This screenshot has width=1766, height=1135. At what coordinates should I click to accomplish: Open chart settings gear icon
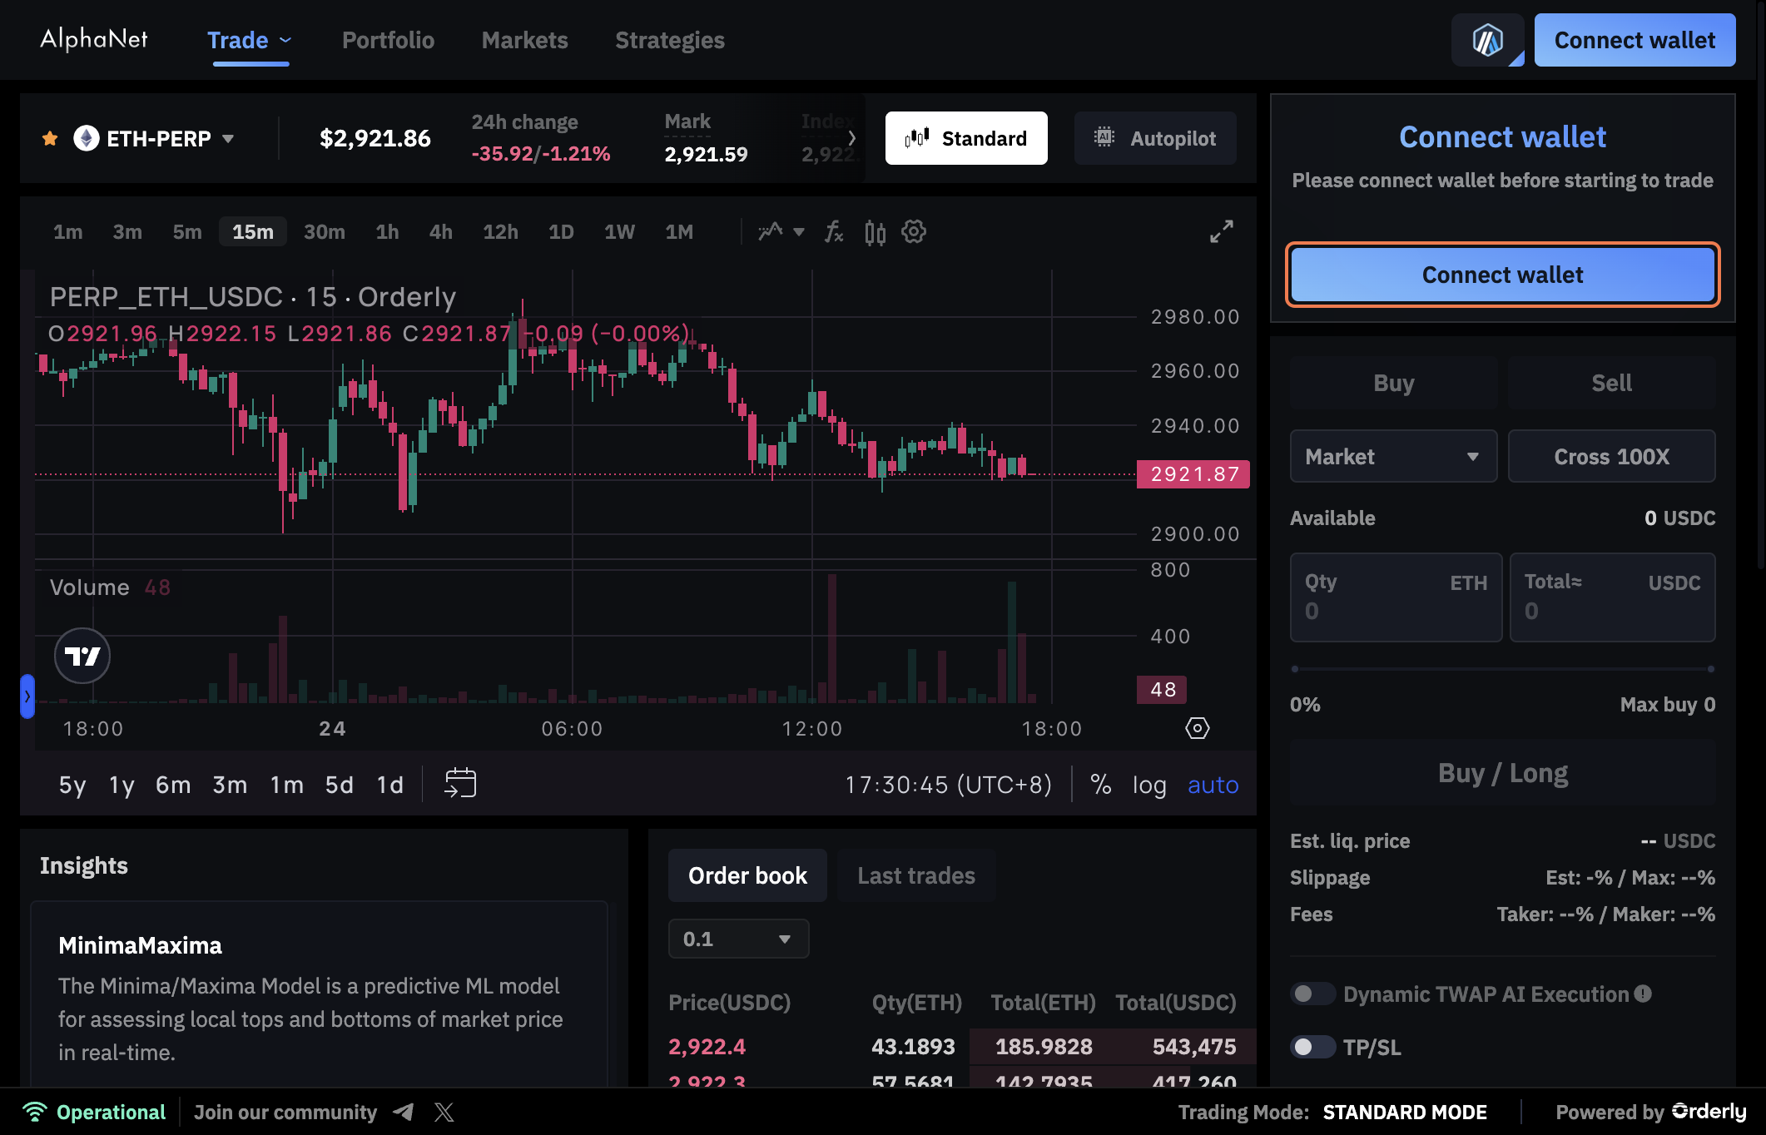tap(914, 232)
